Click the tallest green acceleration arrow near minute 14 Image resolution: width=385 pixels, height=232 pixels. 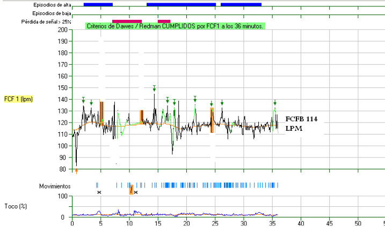[154, 88]
